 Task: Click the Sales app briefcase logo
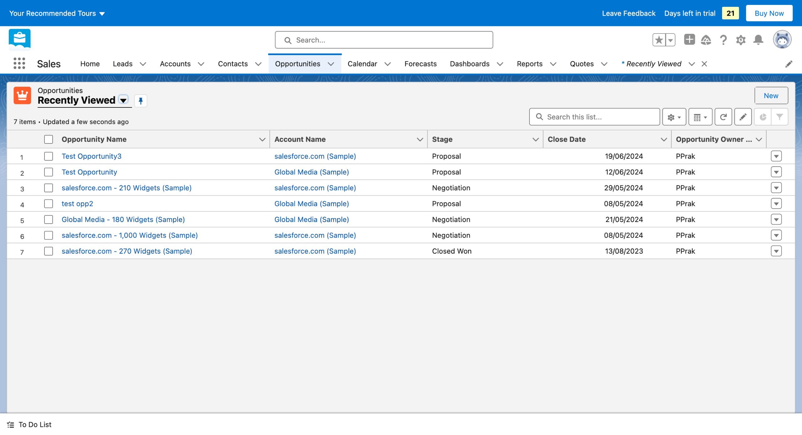(20, 40)
